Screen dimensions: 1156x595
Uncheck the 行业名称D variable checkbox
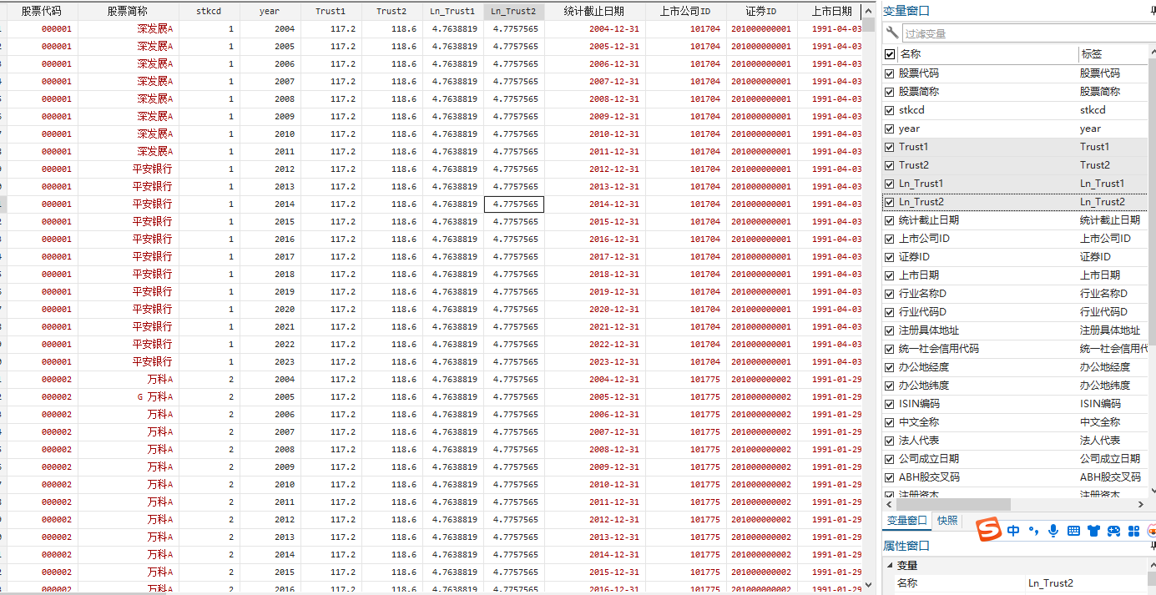tap(890, 294)
